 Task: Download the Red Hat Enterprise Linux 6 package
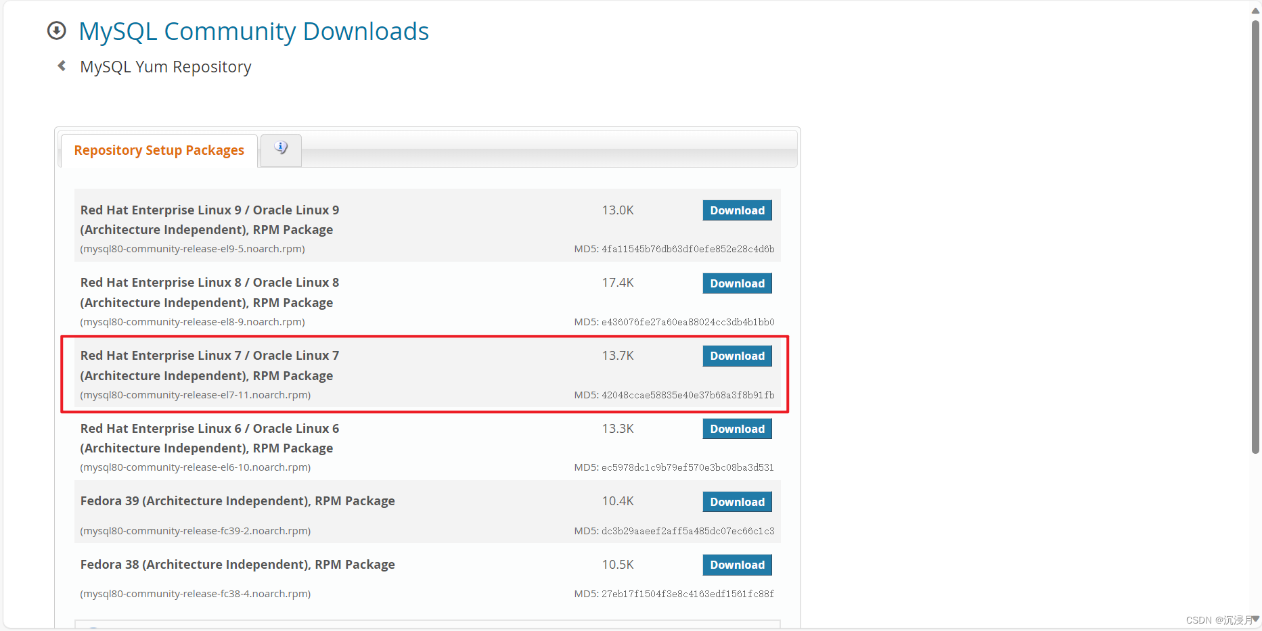tap(737, 429)
